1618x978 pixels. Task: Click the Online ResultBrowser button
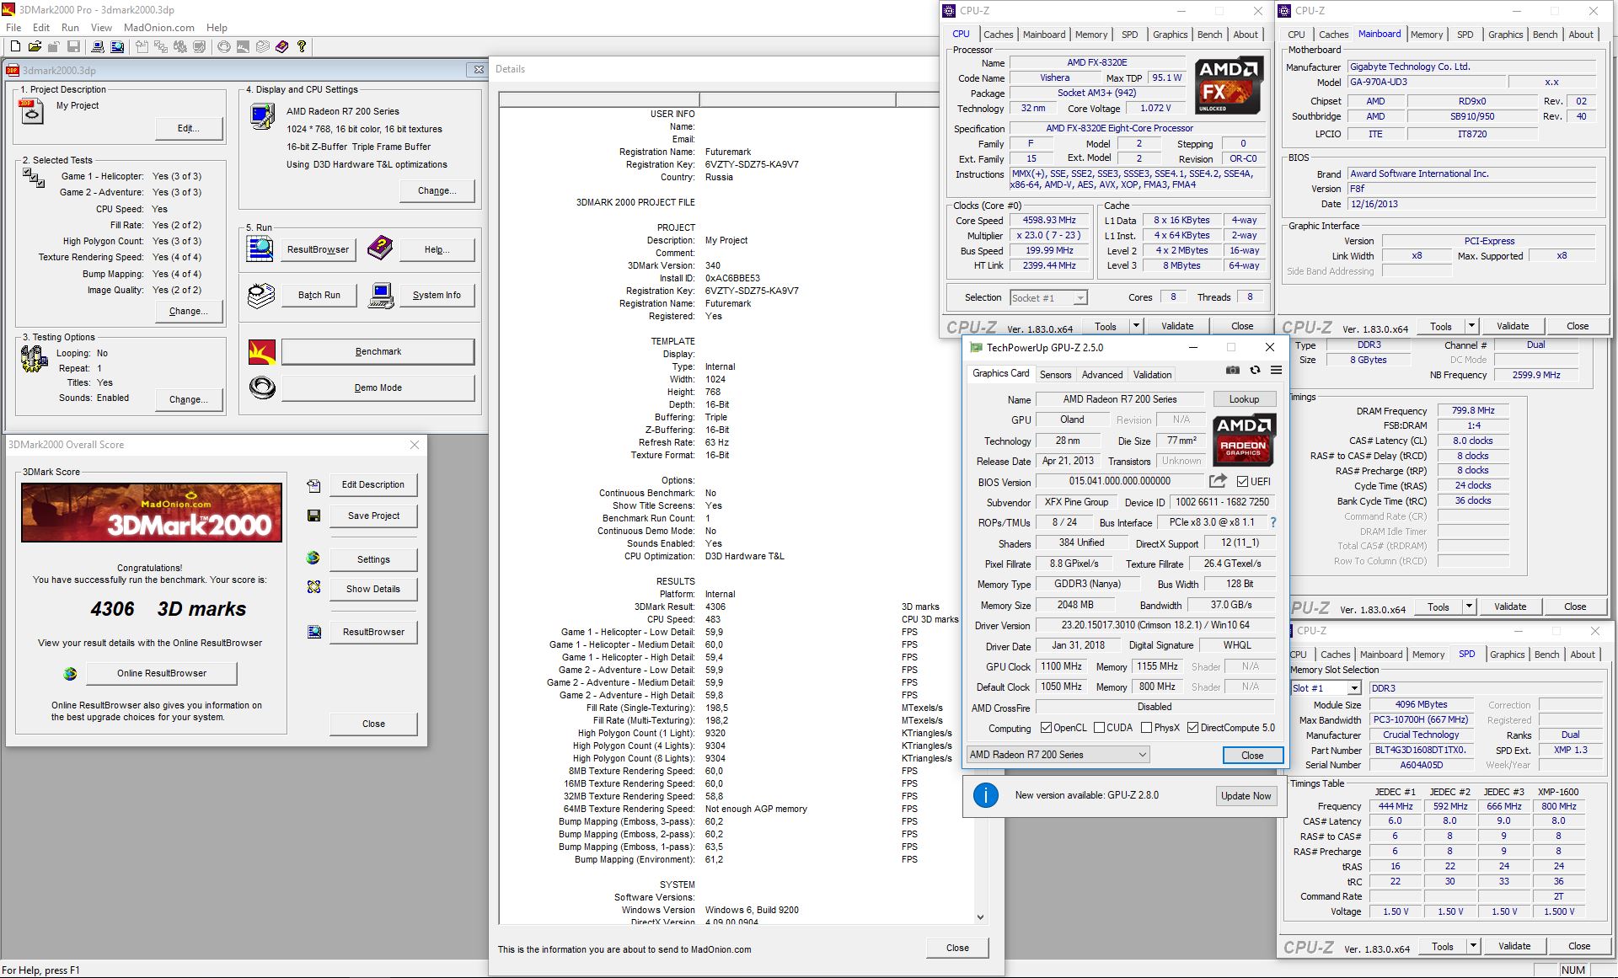[x=162, y=673]
